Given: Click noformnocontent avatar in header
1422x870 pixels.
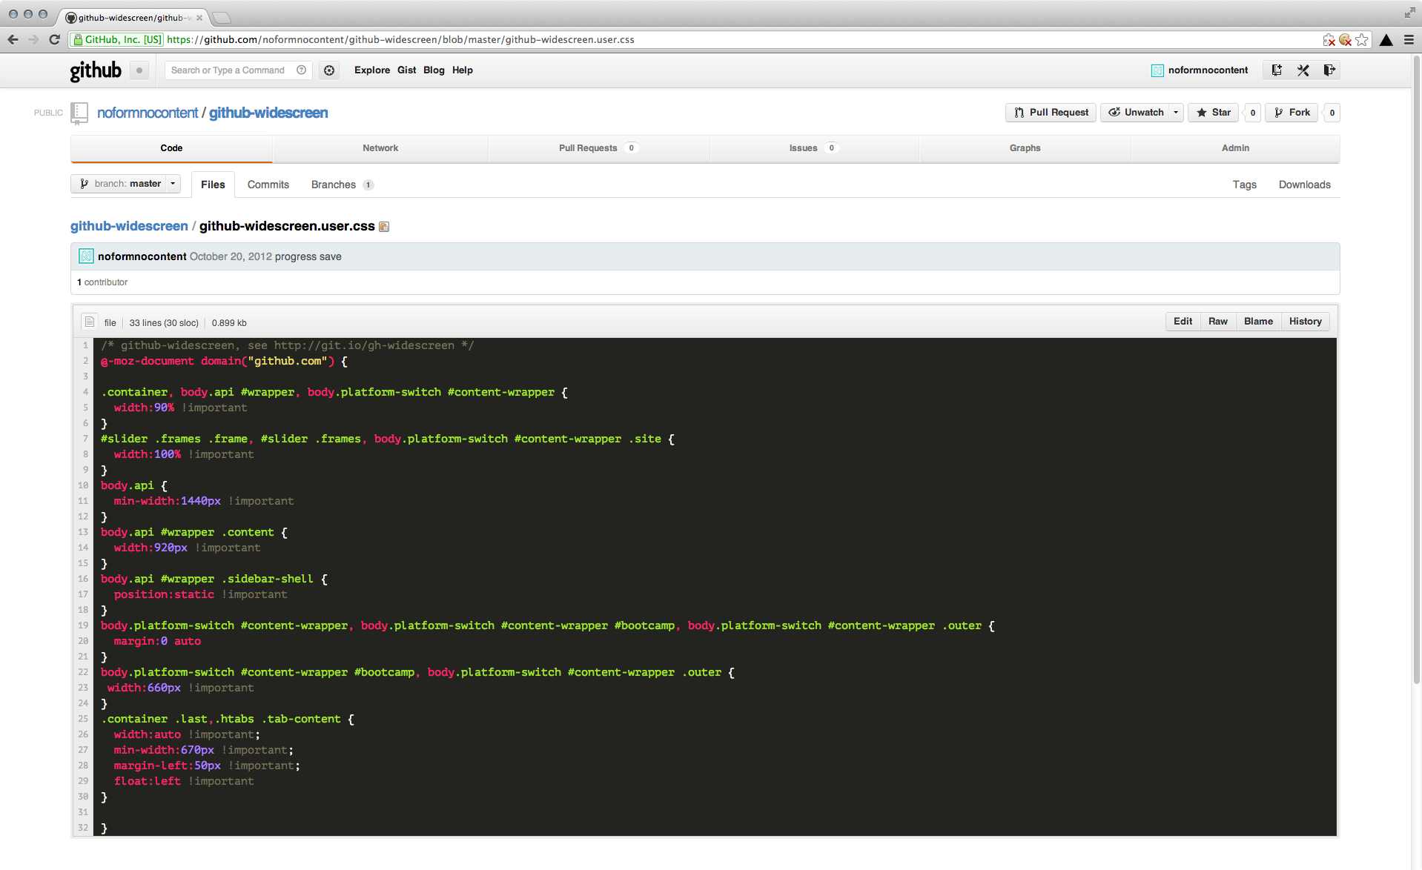Looking at the screenshot, I should tap(1157, 70).
